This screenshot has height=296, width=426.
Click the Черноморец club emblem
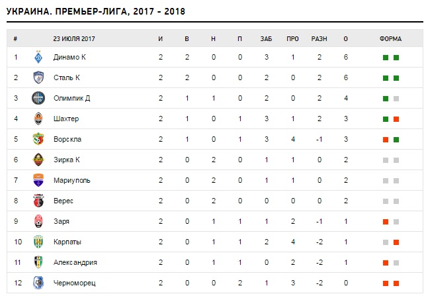point(38,283)
